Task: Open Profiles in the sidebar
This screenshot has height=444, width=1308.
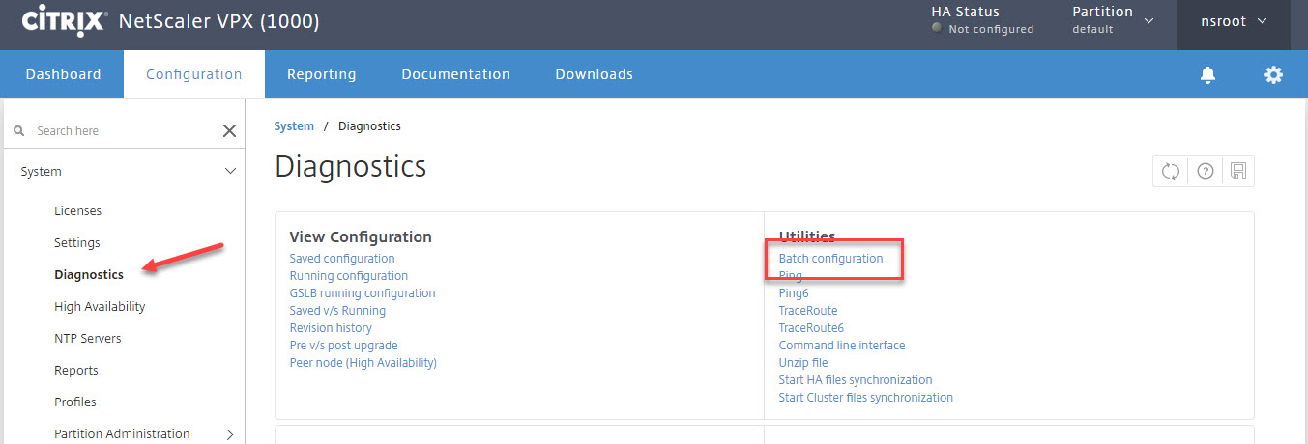Action: click(x=75, y=402)
